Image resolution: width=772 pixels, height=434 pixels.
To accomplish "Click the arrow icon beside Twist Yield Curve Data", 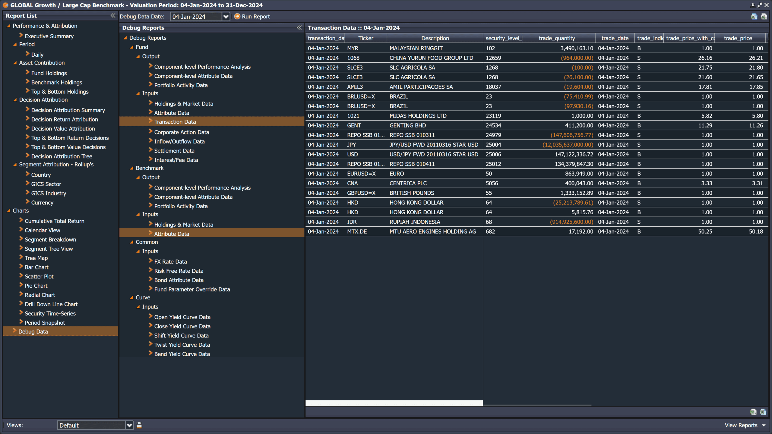I will click(150, 344).
